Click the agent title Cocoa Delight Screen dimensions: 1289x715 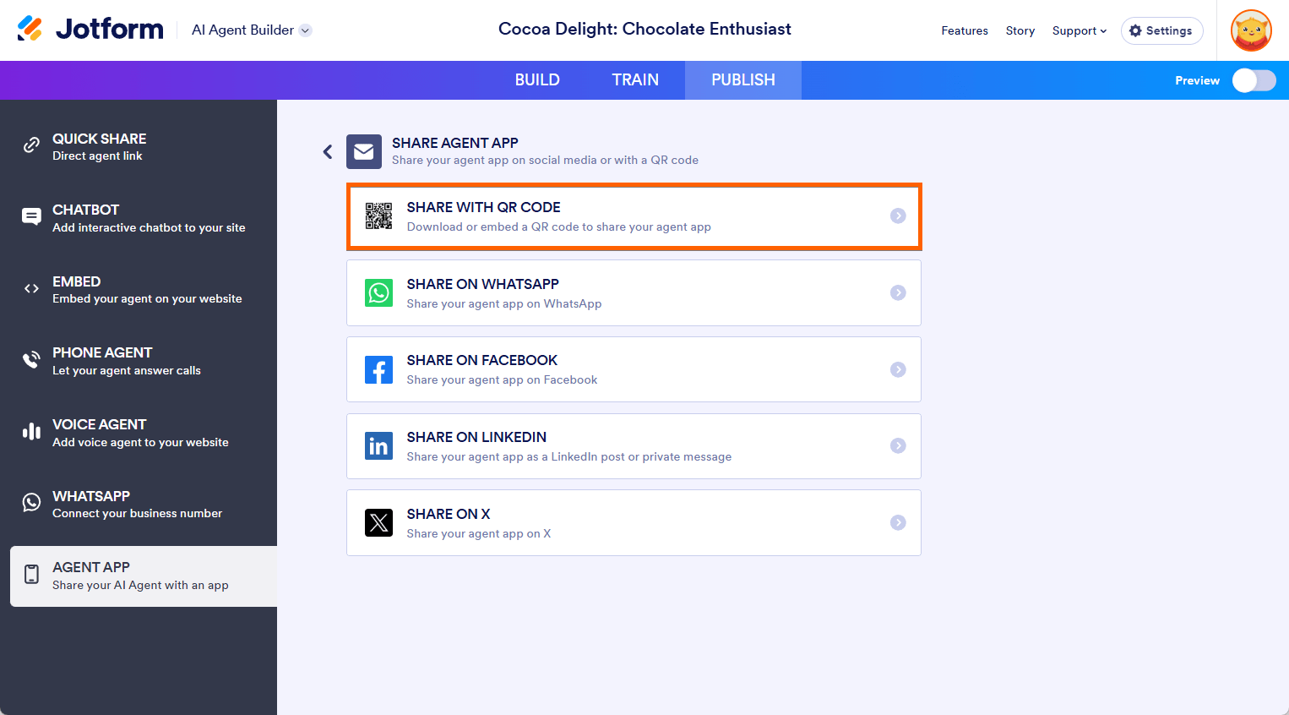(x=644, y=30)
